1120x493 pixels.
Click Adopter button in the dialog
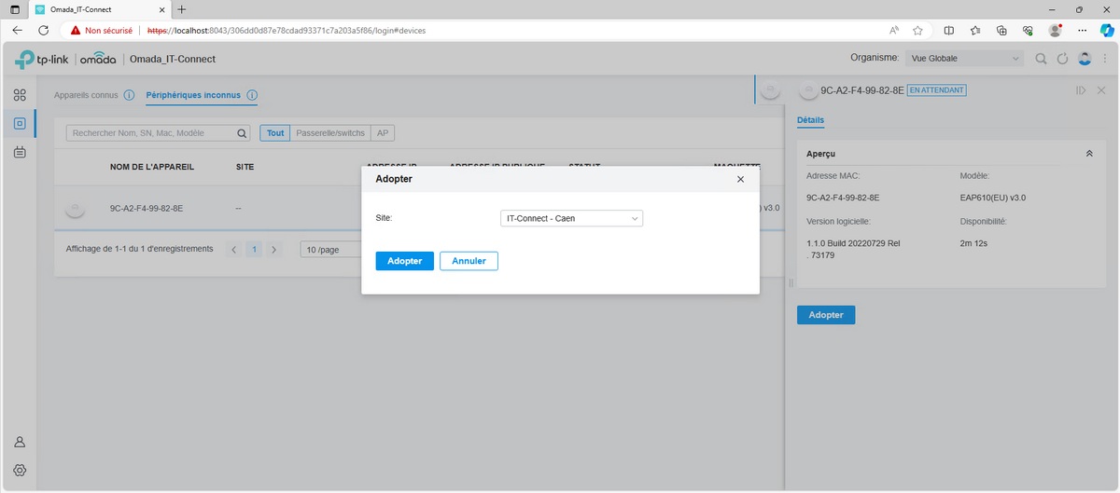tap(404, 261)
